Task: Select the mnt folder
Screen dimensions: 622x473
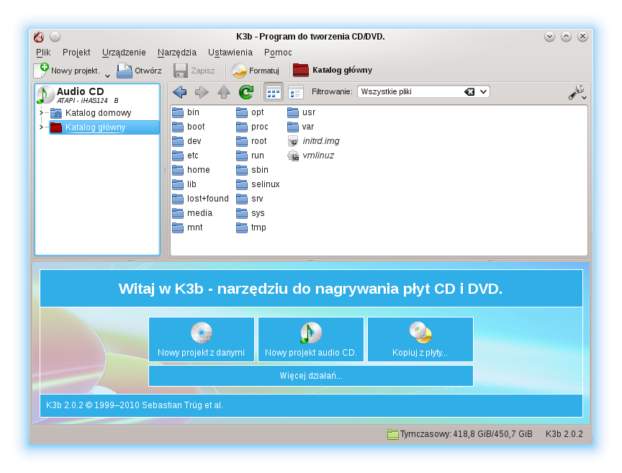Action: click(x=187, y=228)
